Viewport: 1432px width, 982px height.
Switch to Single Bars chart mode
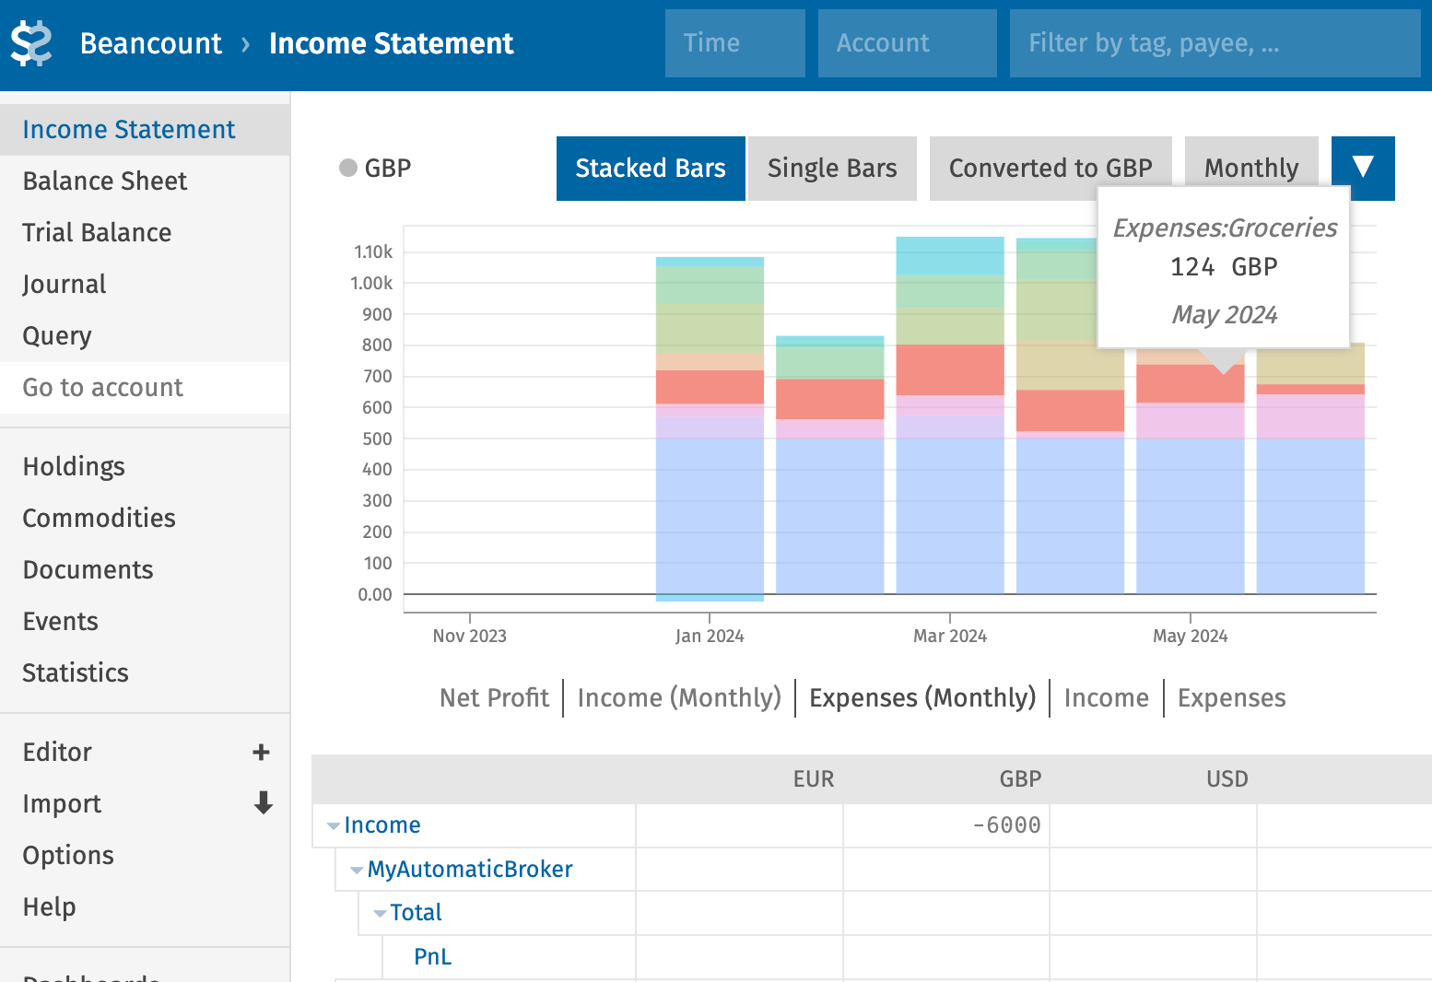[x=832, y=168]
